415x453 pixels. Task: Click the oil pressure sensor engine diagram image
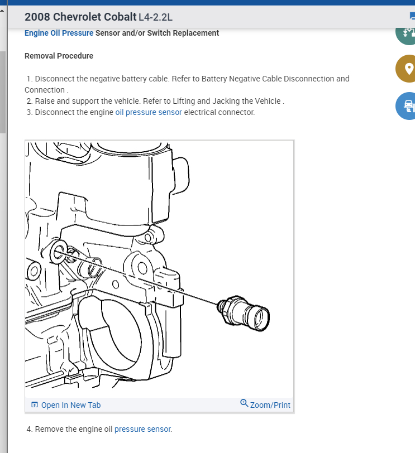[x=159, y=269]
